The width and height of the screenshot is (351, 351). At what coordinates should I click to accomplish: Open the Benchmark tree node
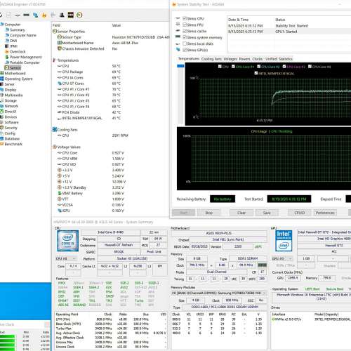coord(13,144)
